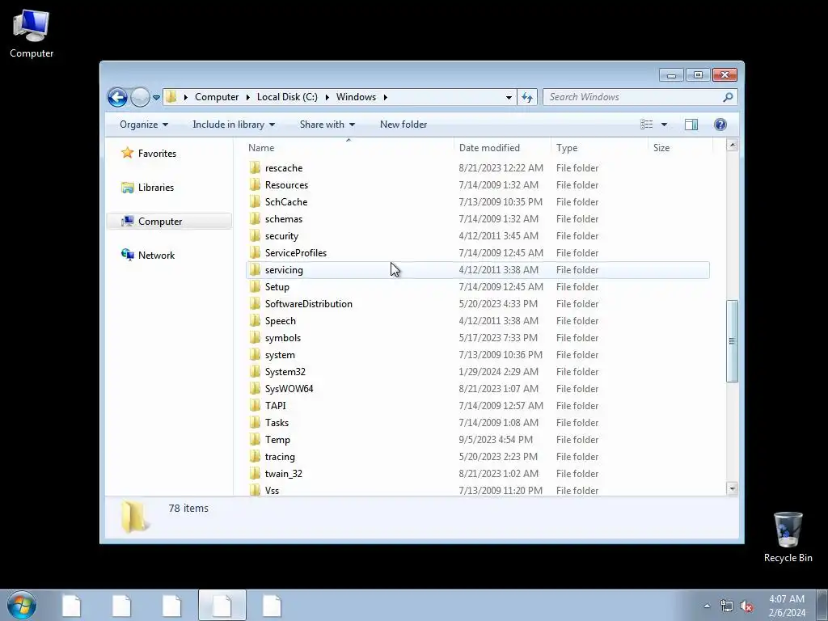Select the Resources folder icon
This screenshot has width=828, height=621.
pos(255,185)
